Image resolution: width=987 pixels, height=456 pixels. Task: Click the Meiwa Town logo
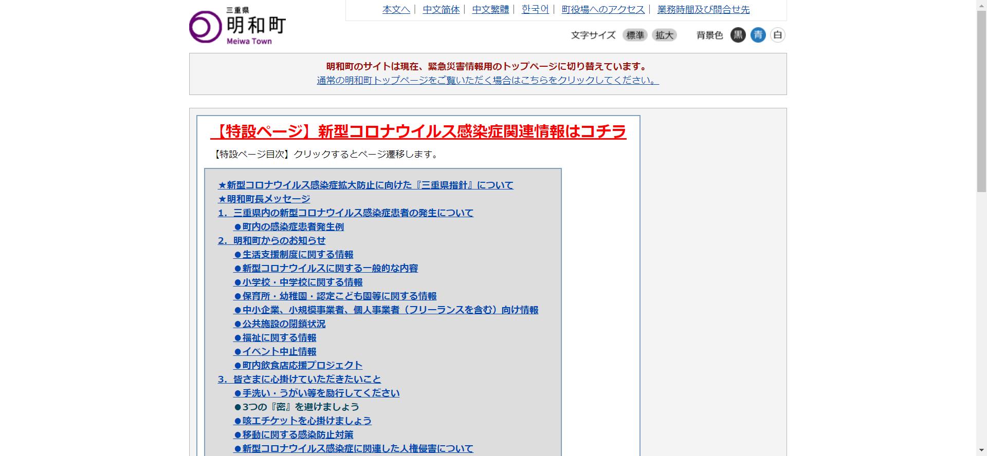237,26
